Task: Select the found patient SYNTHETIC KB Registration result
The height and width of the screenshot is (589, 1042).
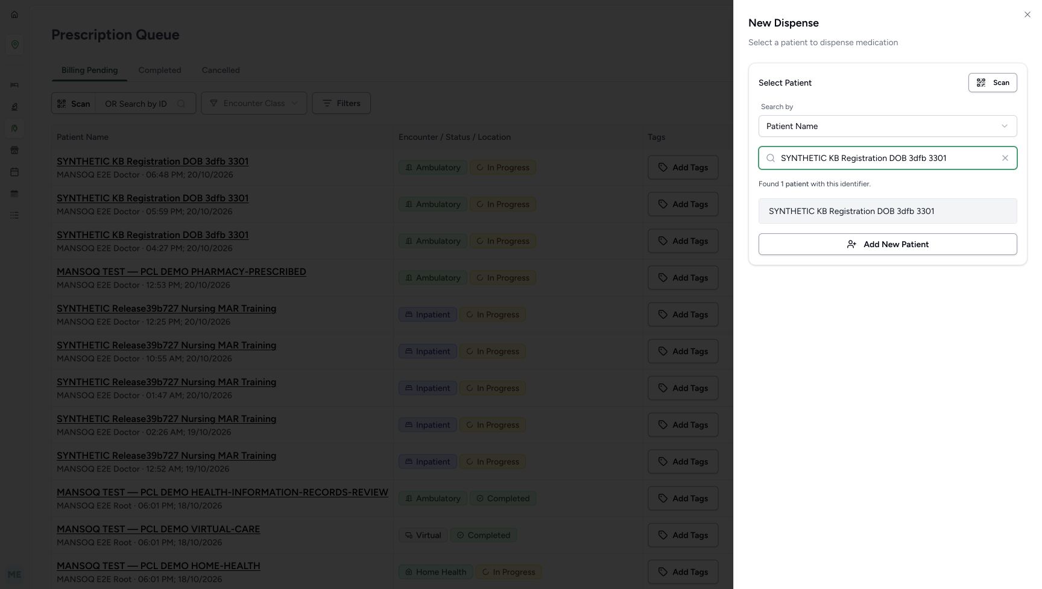Action: tap(887, 211)
